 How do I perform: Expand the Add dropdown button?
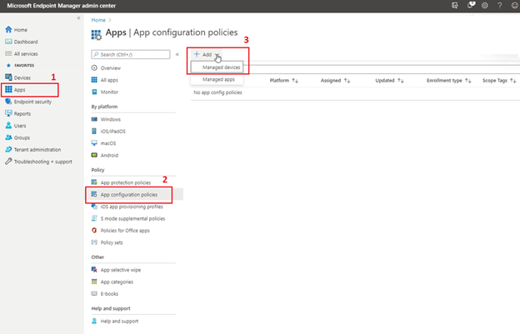point(207,54)
